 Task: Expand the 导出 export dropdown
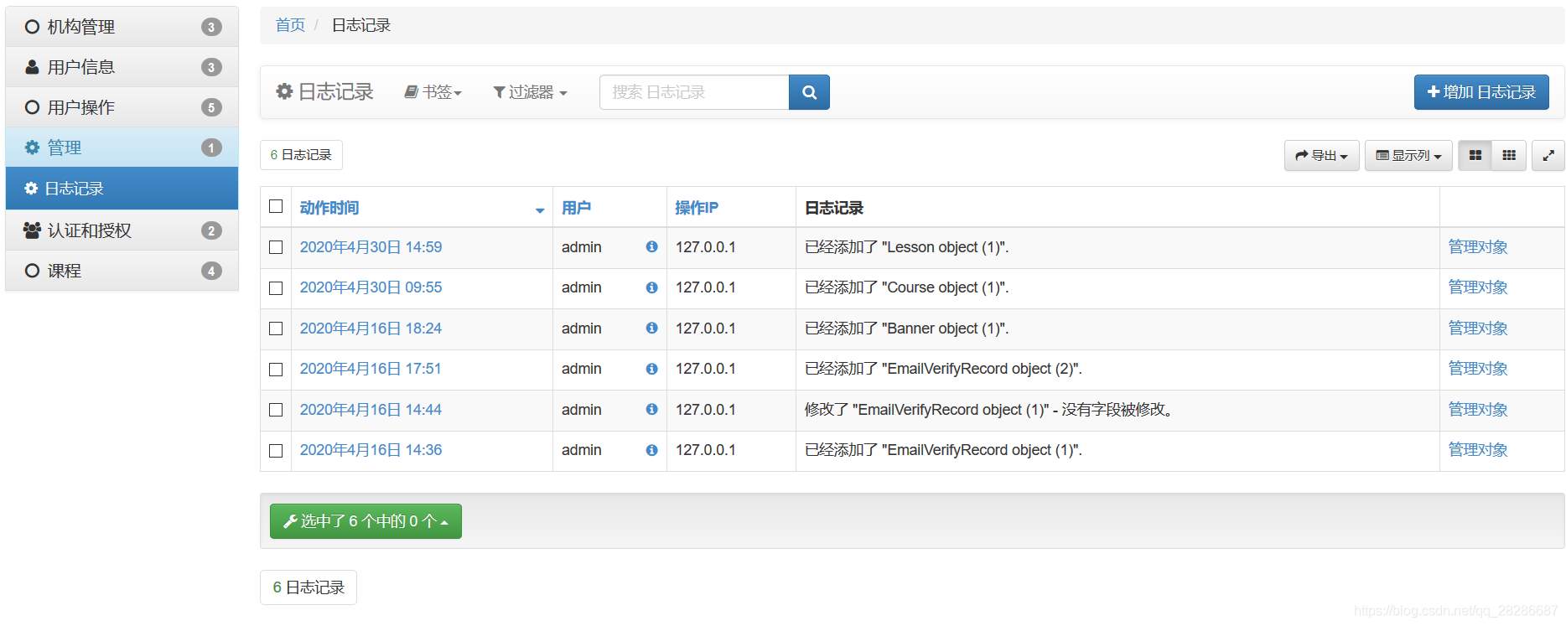[x=1321, y=156]
